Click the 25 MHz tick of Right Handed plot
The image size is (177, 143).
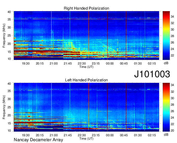(x=9, y=35)
